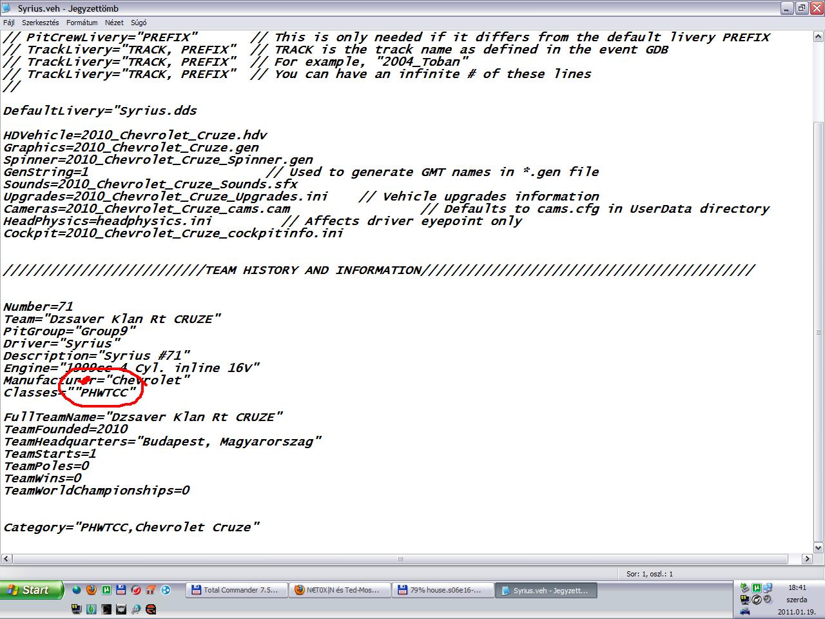Open the Súgó menu
825x619 pixels.
[x=138, y=23]
